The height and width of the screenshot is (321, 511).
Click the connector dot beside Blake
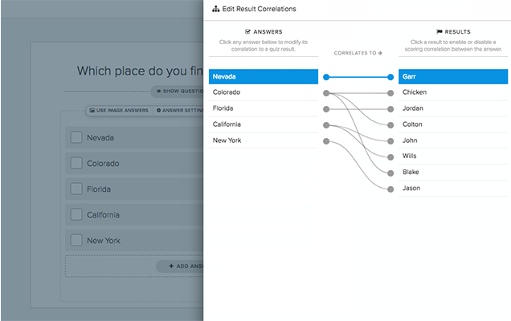pyautogui.click(x=390, y=173)
